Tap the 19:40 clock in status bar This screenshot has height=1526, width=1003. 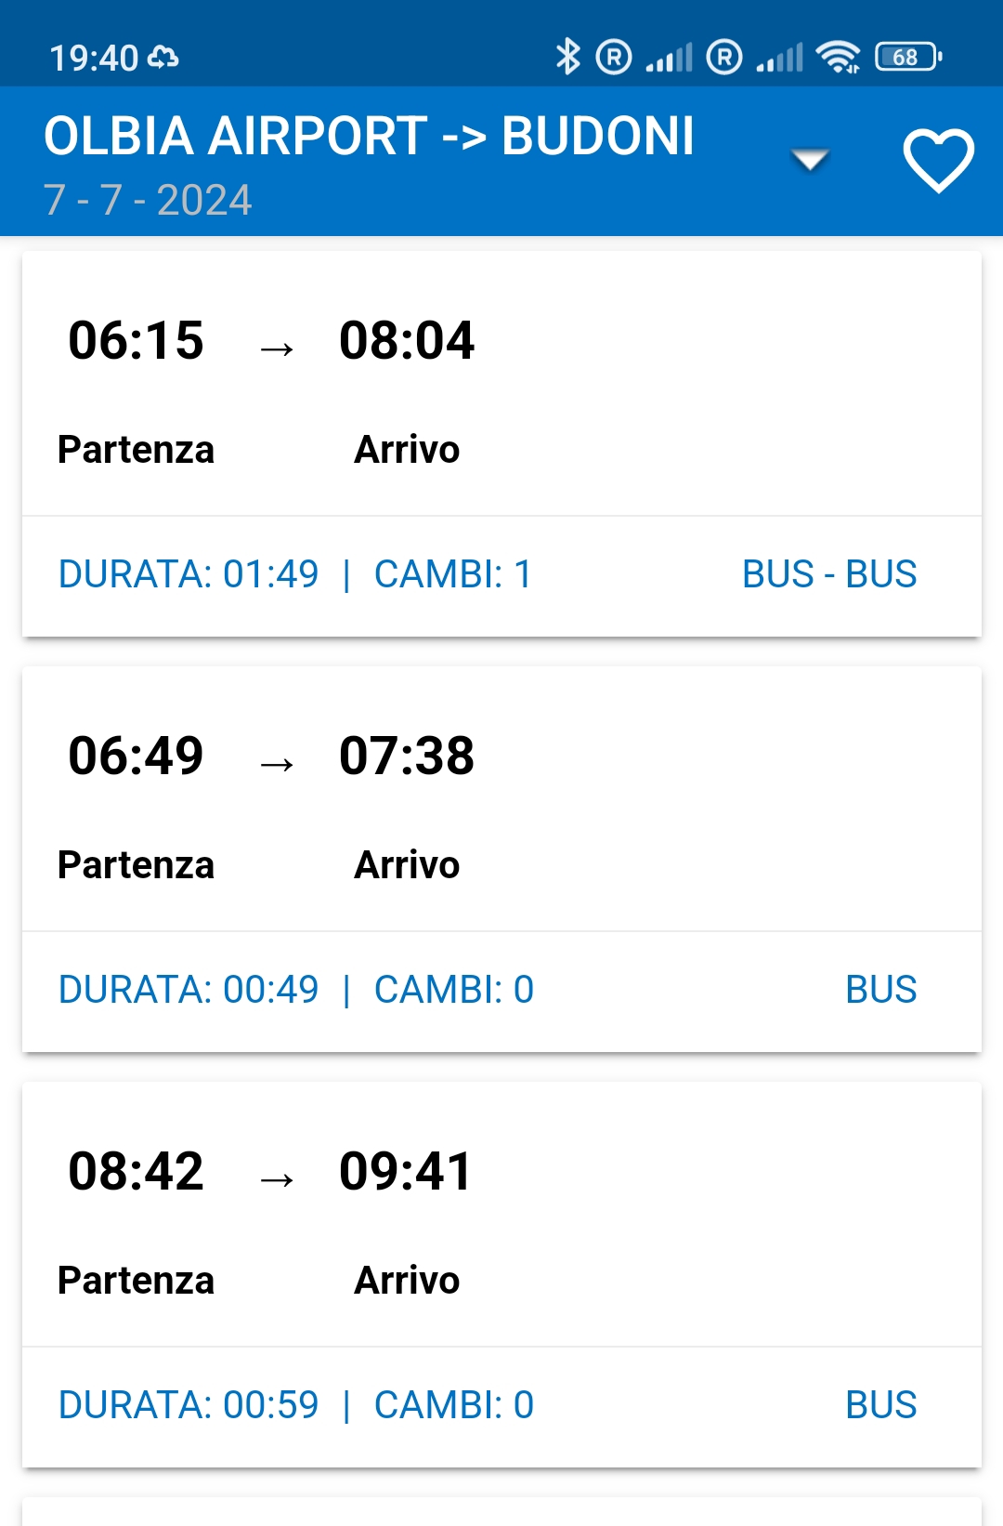pyautogui.click(x=94, y=58)
